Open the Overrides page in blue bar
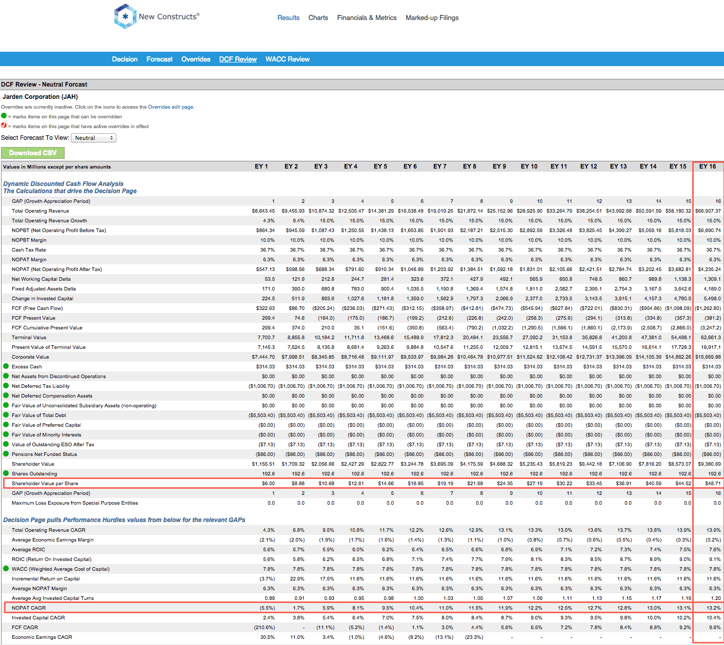Viewport: 724px width, 645px height. coord(196,59)
